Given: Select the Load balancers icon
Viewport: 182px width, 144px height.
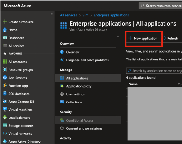Looking at the screenshot, I should click(x=5, y=118).
